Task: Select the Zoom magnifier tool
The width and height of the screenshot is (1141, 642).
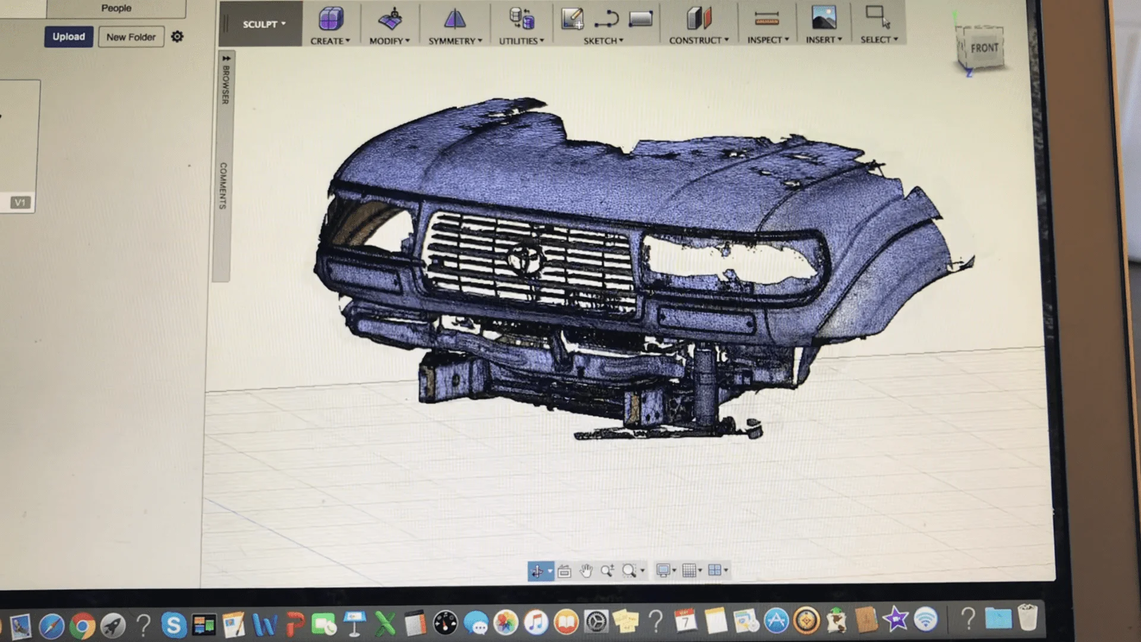Action: (x=607, y=571)
